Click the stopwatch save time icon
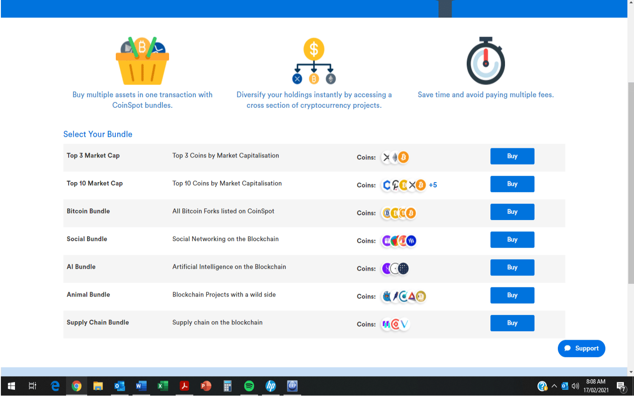 point(486,61)
